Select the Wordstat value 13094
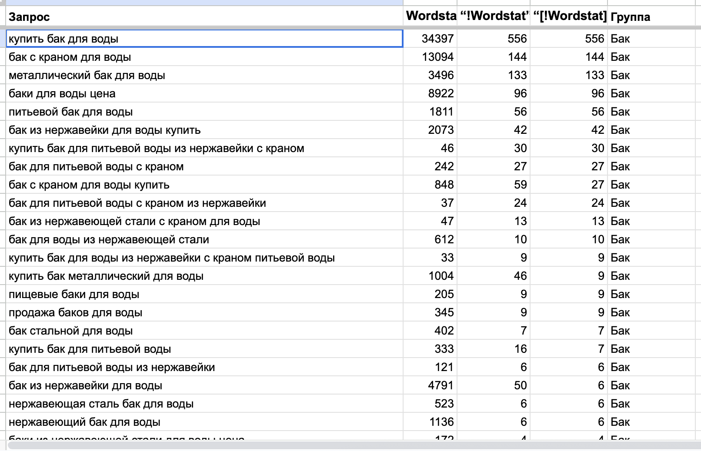The width and height of the screenshot is (701, 451). coord(430,57)
